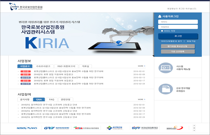Click the KIRIA logo in the header
This screenshot has width=210, height=135.
26,7
